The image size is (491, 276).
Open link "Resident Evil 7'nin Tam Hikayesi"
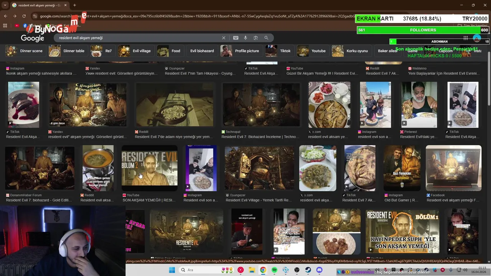tap(200, 73)
